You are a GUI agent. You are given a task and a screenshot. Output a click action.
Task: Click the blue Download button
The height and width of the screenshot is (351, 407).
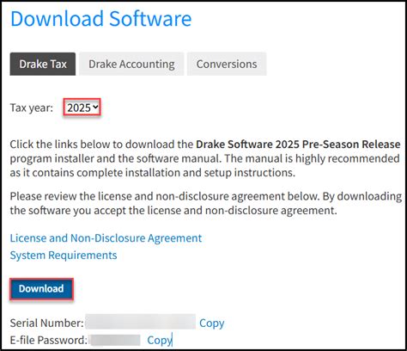click(41, 289)
